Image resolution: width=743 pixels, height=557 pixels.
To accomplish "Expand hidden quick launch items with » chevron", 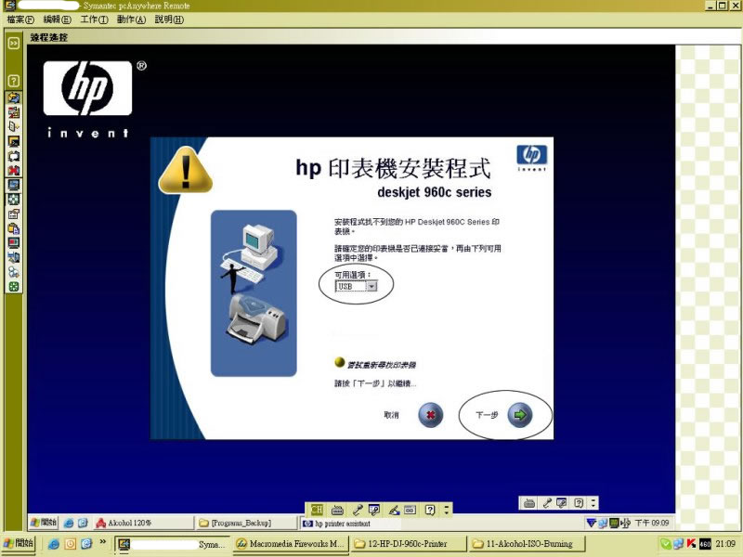I will click(102, 541).
